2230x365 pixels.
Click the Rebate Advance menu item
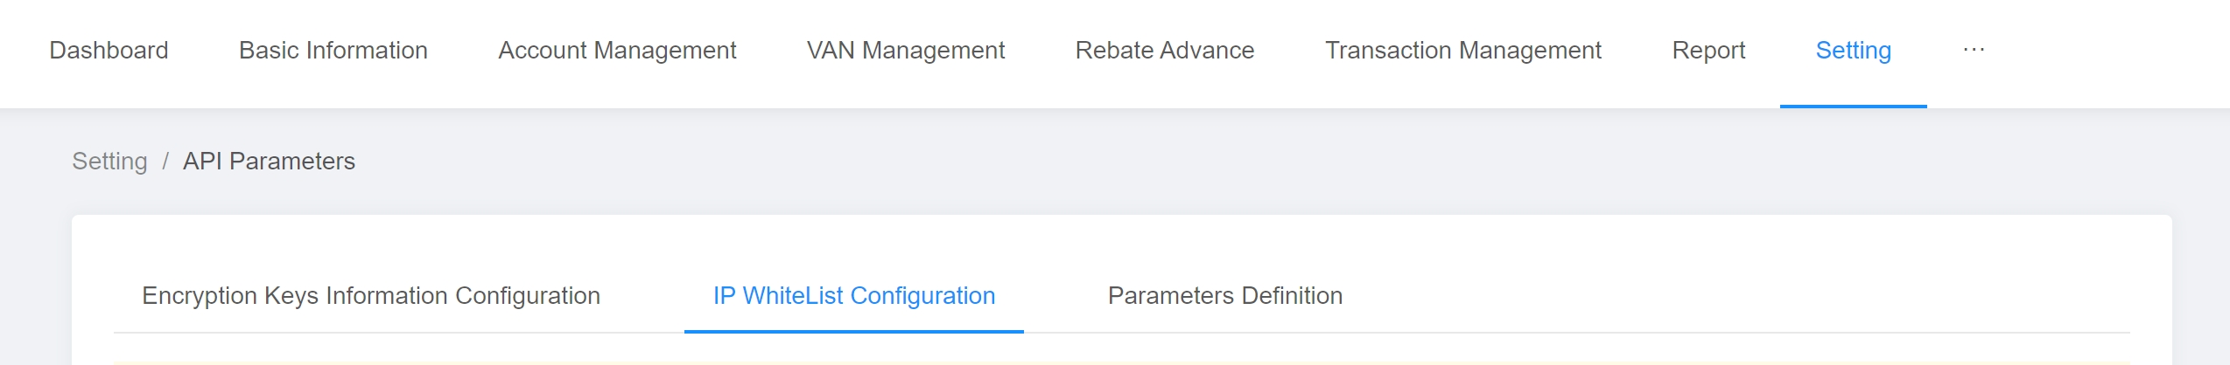(1164, 50)
